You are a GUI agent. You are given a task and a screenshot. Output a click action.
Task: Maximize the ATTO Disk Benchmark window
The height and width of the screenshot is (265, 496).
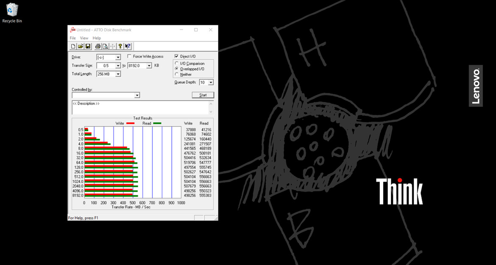tap(196, 30)
